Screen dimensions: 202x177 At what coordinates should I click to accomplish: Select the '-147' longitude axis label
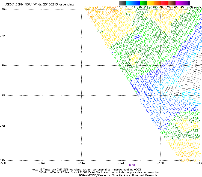42,163
